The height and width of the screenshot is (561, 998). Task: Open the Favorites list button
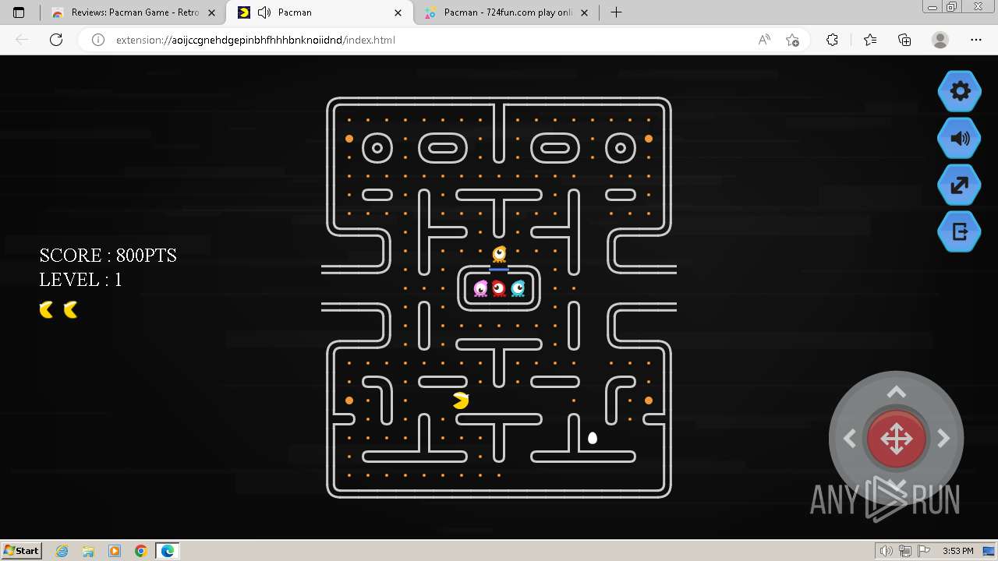tap(870, 40)
